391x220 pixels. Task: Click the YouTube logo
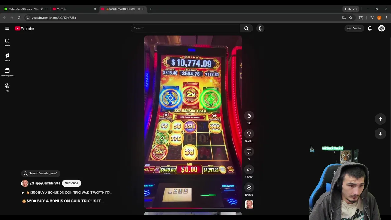24,28
